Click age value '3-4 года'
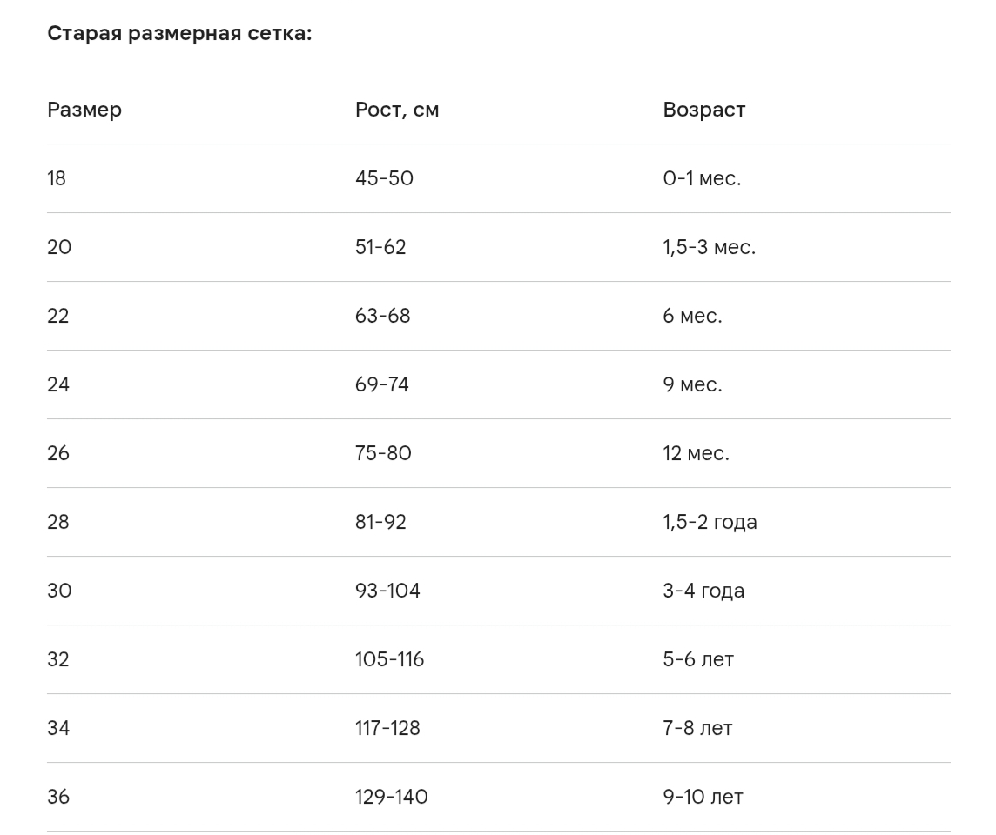 click(703, 591)
